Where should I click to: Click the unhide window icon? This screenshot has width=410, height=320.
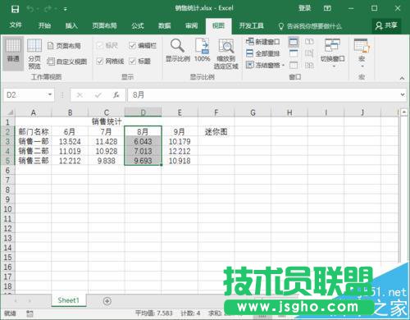[294, 65]
